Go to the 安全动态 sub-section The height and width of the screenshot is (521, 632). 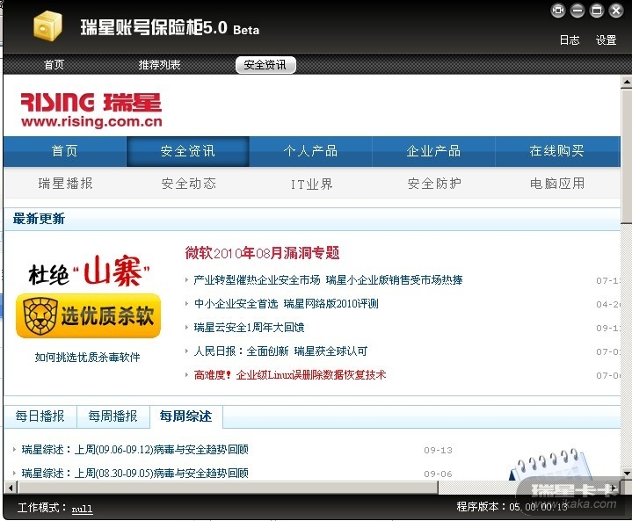(189, 184)
